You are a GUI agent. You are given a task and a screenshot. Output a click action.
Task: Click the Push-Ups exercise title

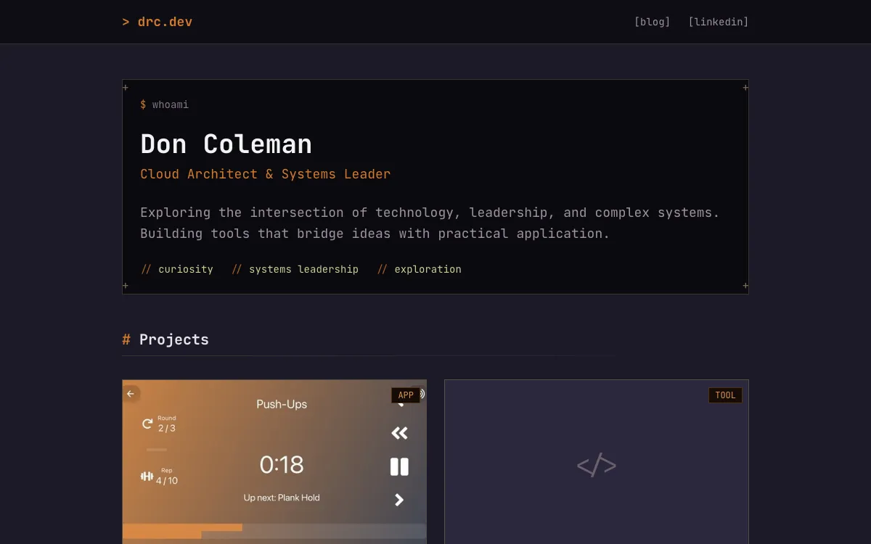click(x=282, y=404)
